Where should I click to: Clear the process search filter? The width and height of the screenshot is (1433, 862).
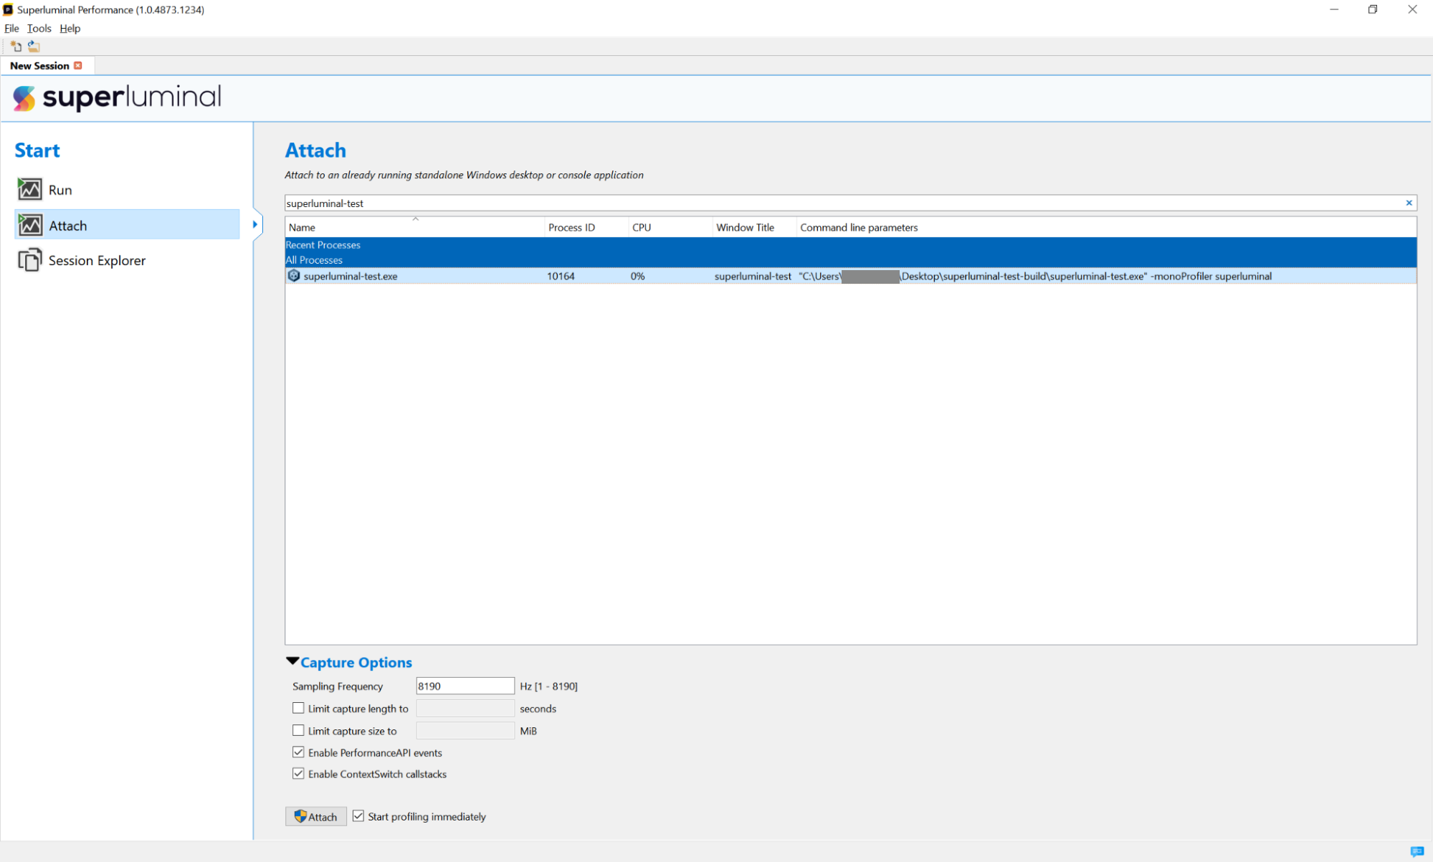coord(1409,203)
